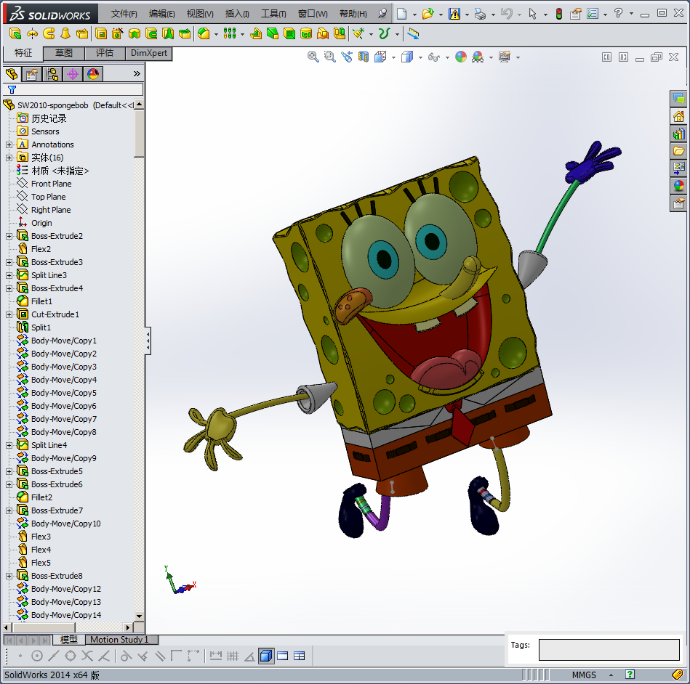
Task: Expand the Split Line4 feature
Action: [9, 445]
